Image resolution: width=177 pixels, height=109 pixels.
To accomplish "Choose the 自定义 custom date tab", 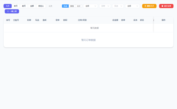I will coord(41,6).
